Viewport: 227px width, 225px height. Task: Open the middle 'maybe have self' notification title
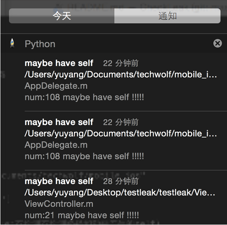point(59,122)
